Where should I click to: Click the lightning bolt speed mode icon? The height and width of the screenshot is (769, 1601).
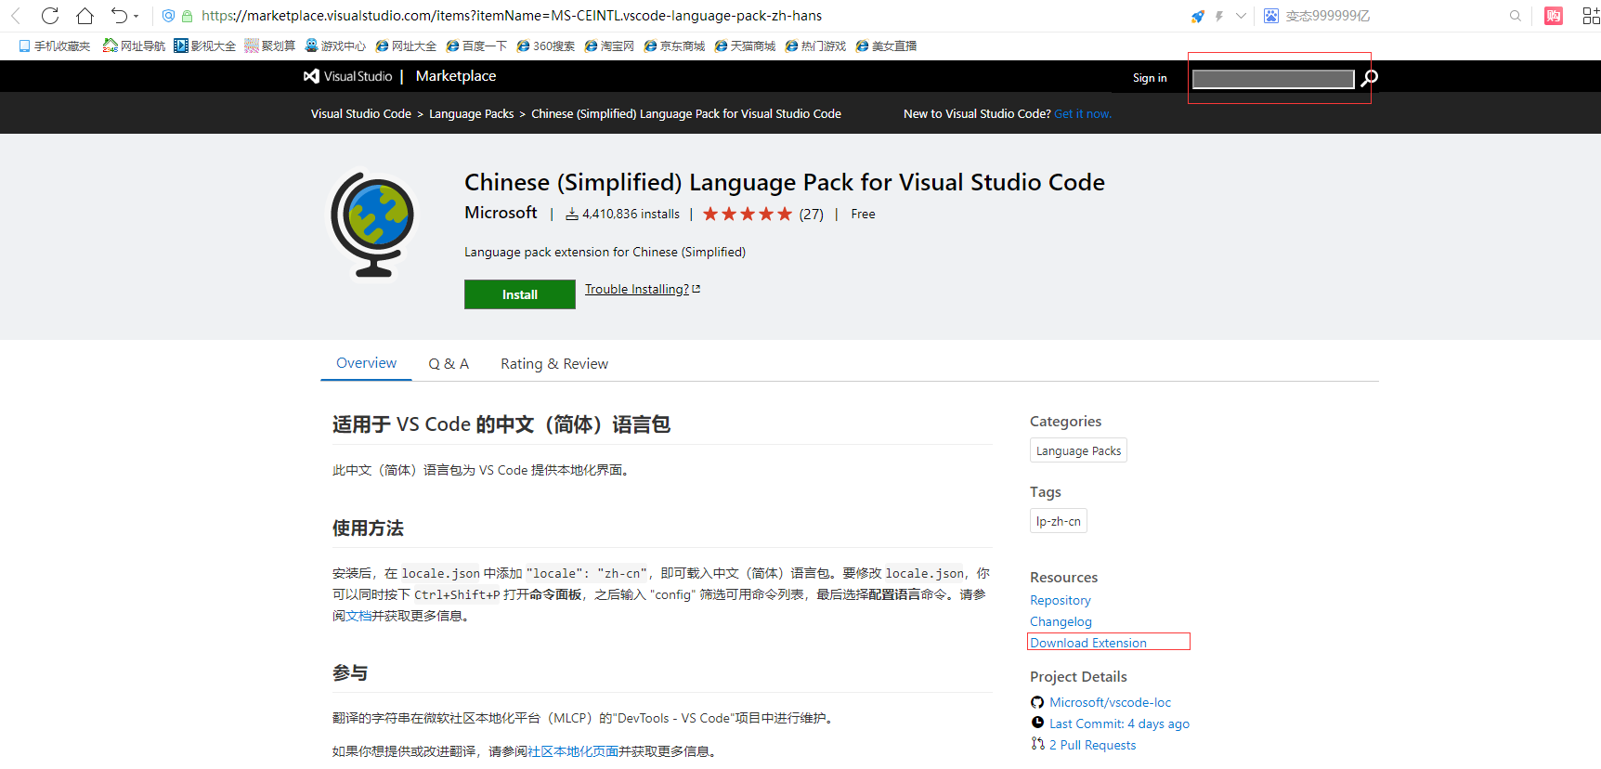(1219, 16)
